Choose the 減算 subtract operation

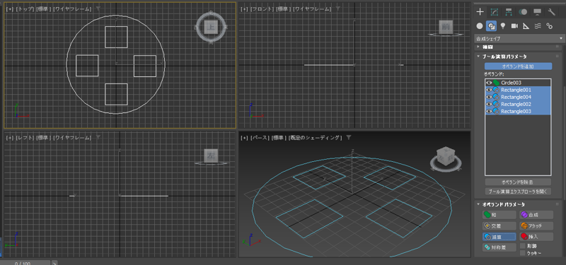pyautogui.click(x=499, y=237)
